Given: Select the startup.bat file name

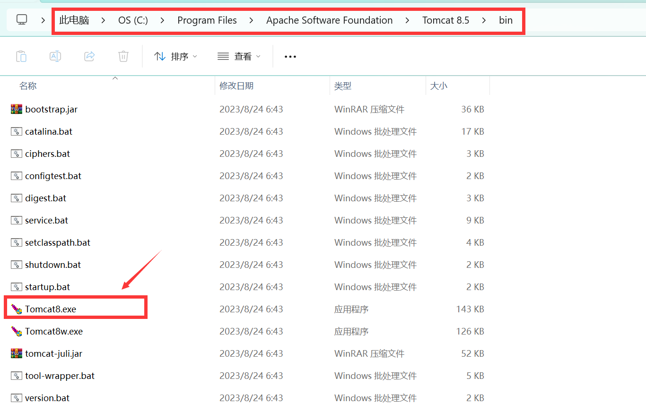Looking at the screenshot, I should (48, 287).
